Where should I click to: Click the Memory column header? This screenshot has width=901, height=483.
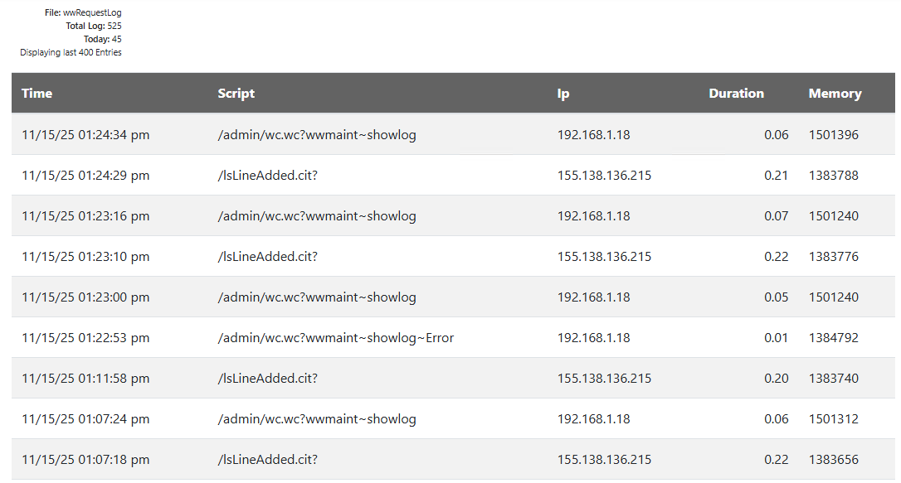click(835, 94)
